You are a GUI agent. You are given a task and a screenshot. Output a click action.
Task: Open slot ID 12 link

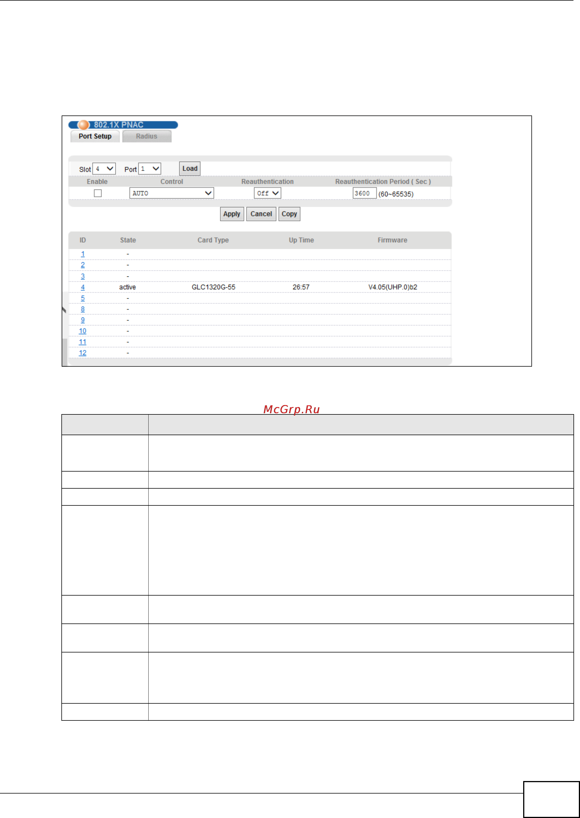pyautogui.click(x=82, y=353)
